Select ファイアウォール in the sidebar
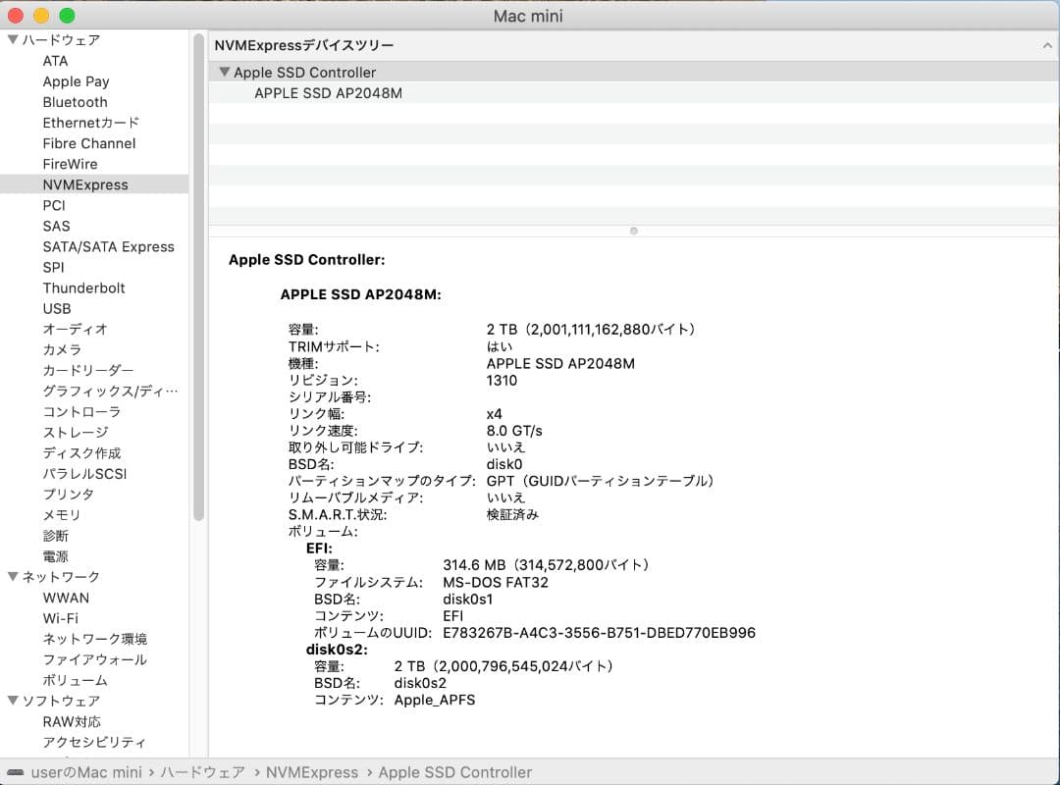Image resolution: width=1060 pixels, height=785 pixels. pyautogui.click(x=94, y=659)
